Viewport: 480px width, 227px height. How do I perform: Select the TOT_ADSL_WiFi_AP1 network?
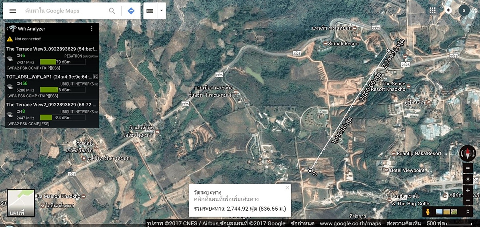coord(52,86)
